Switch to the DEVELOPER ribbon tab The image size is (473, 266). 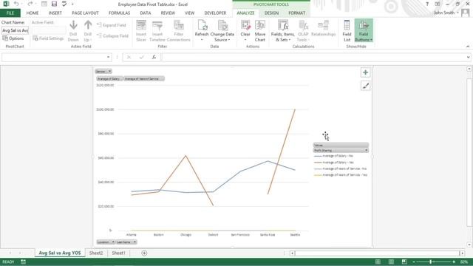pos(215,13)
